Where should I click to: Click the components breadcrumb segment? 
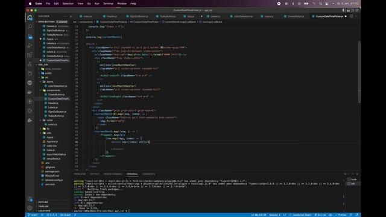[x=86, y=22]
